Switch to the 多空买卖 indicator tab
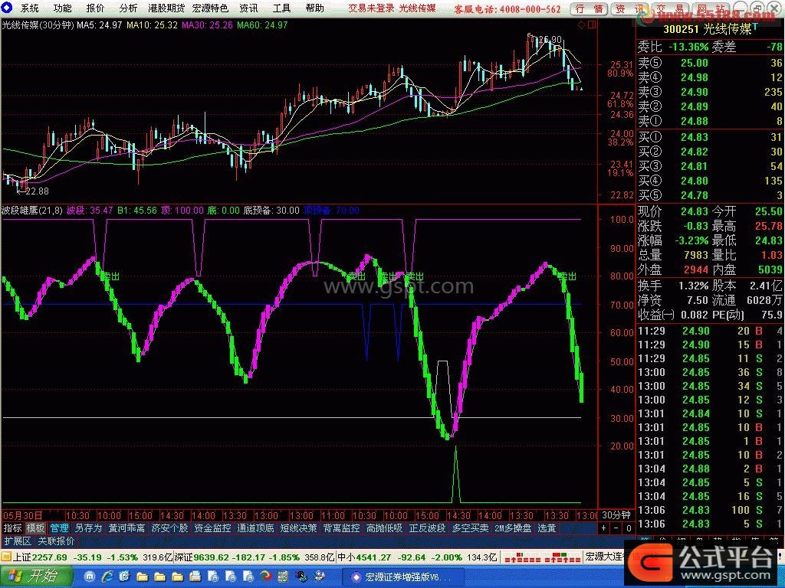The image size is (785, 588). pyautogui.click(x=470, y=528)
